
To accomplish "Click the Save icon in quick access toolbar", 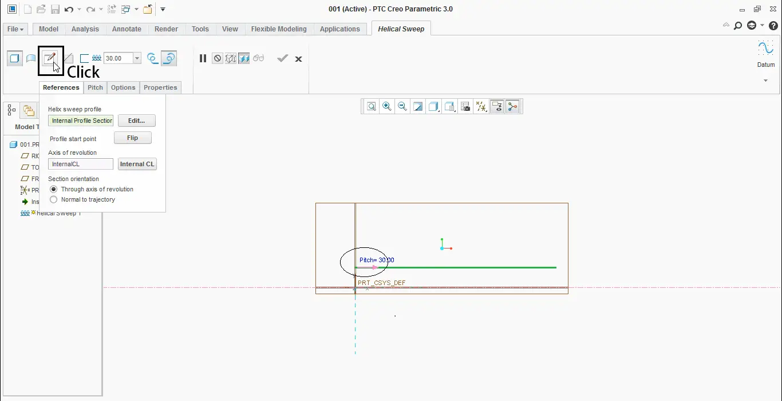I will 54,9.
